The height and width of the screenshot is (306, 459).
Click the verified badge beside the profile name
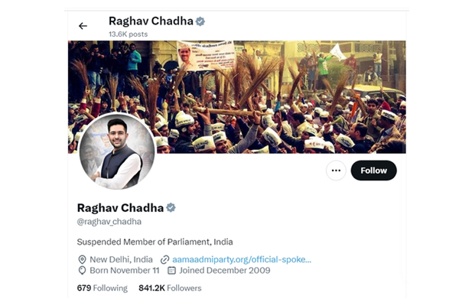pos(171,207)
